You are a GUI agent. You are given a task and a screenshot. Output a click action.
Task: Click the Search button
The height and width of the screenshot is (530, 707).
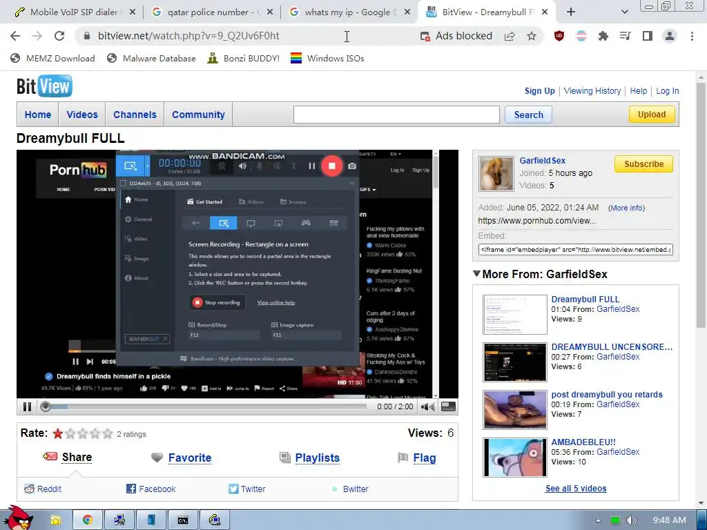528,115
